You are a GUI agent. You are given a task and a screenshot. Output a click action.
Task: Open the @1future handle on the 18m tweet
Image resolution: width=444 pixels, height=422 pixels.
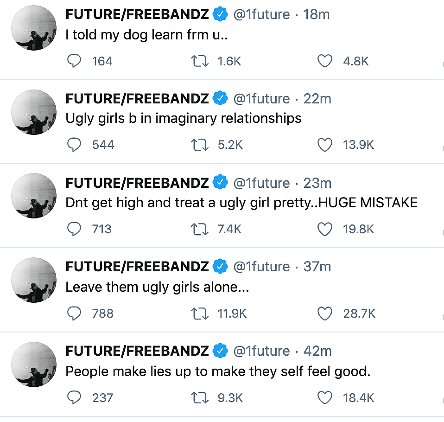click(x=261, y=15)
